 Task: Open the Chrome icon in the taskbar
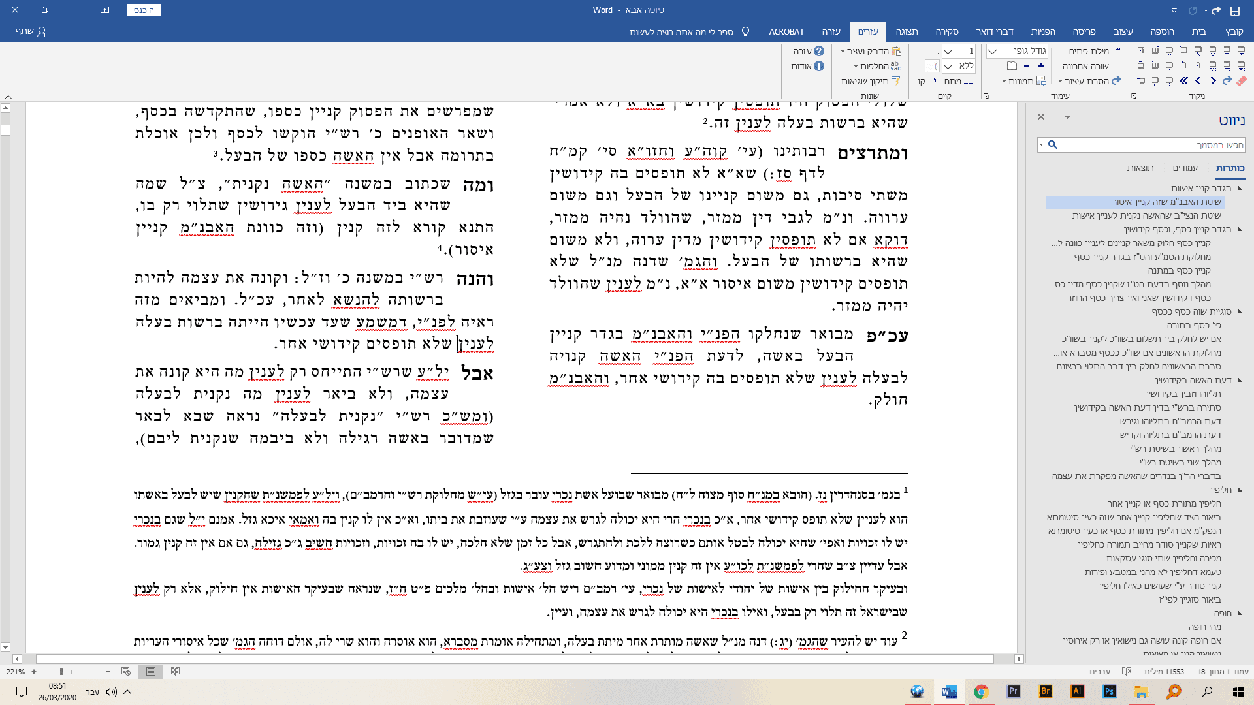click(981, 692)
